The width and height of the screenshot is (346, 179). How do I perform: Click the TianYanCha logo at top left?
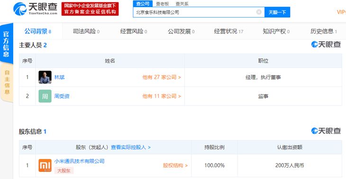tap(35, 9)
